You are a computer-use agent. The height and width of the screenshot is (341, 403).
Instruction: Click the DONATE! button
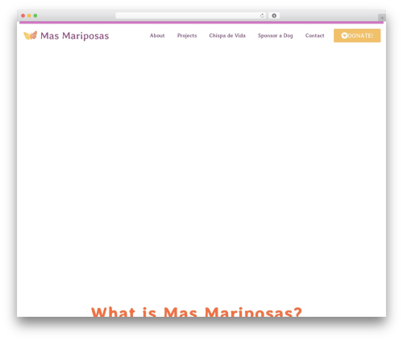point(357,35)
